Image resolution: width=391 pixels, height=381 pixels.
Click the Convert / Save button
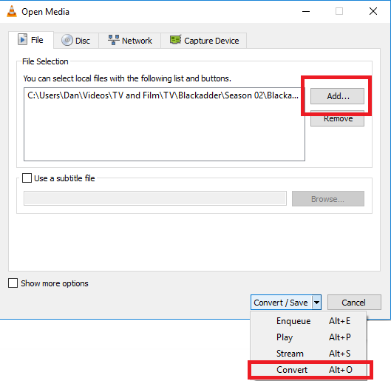(281, 303)
